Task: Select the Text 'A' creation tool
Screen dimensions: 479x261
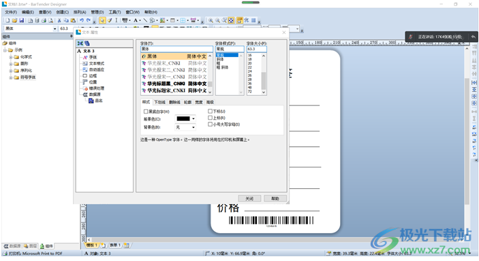Action: [136, 20]
